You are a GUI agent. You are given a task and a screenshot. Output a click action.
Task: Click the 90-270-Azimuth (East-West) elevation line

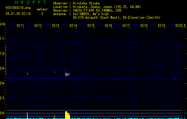coord(117,18)
